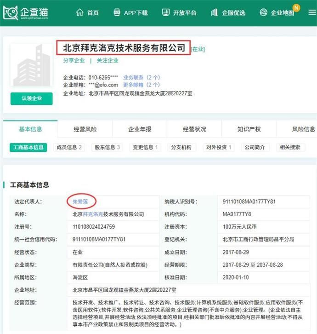
Task: Click the 分享企业 link
Action: (74, 60)
